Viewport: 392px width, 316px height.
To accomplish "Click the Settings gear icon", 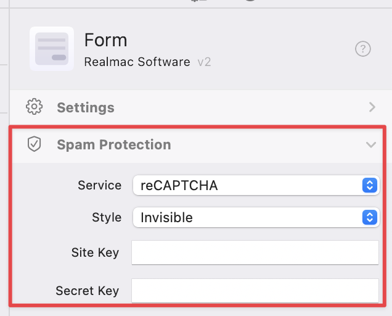I will point(34,107).
